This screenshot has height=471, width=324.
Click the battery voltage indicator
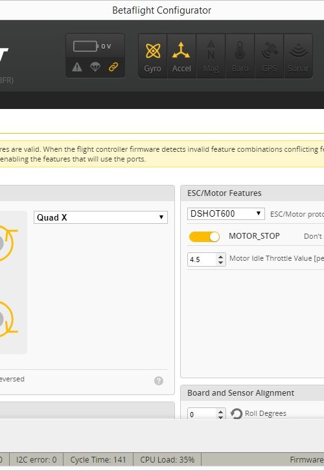[92, 46]
